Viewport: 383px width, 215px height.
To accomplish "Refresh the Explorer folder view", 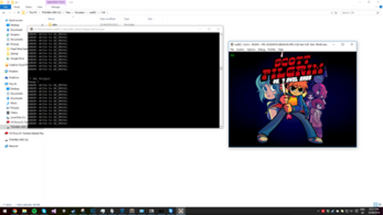I will click(336, 12).
